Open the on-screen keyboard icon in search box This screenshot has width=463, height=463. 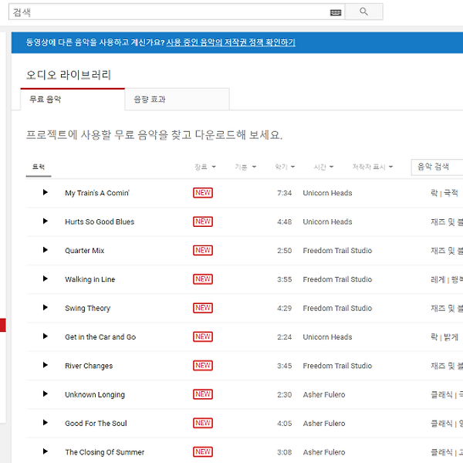(x=335, y=12)
